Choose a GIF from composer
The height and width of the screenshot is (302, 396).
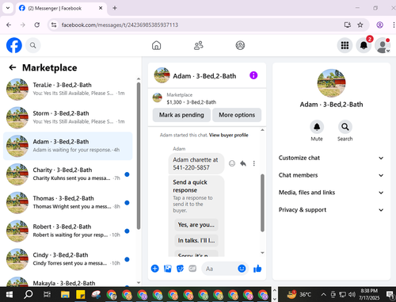pos(192,269)
